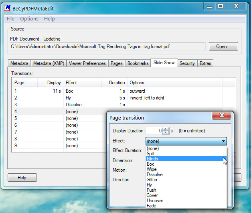Click the Display Duration input field
251x213 pixels.
point(154,131)
